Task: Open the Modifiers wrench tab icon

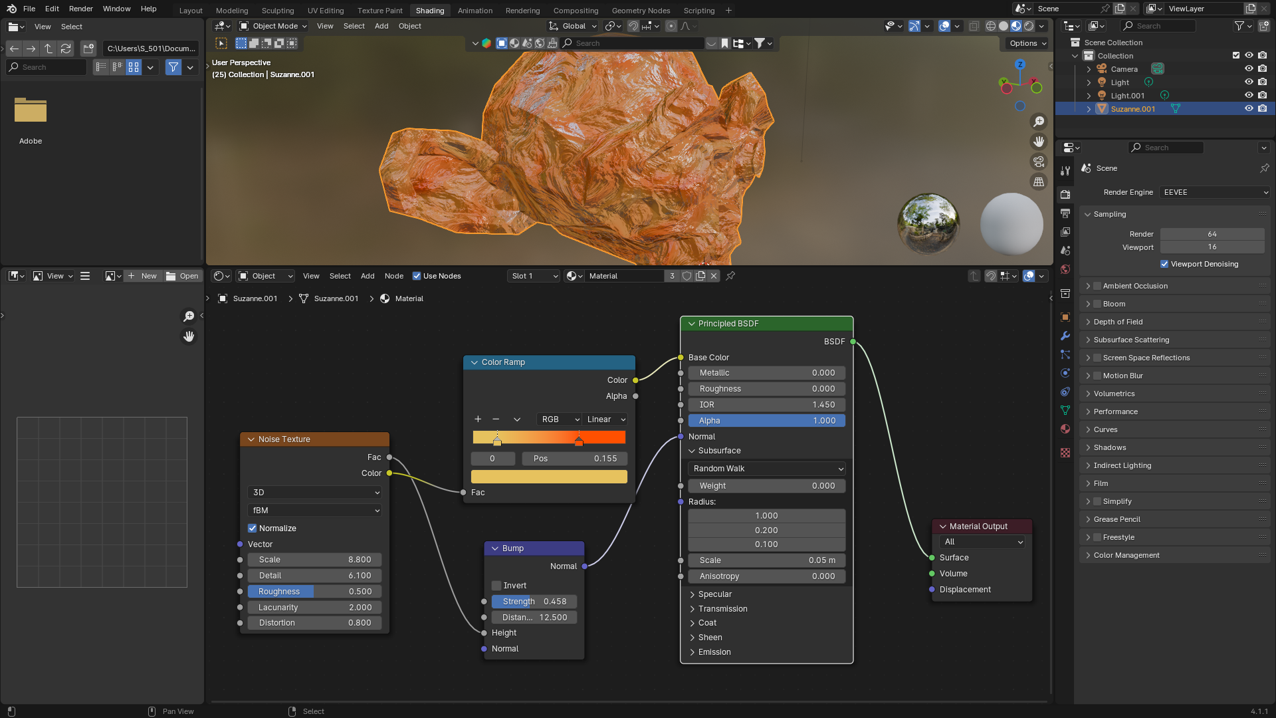Action: point(1065,336)
